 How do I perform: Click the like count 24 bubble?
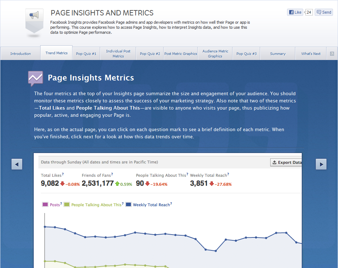[309, 12]
